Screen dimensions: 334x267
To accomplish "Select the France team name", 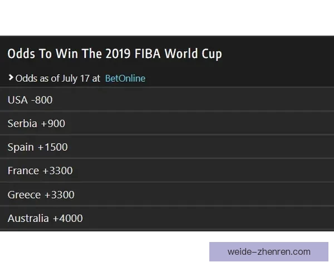I will coord(23,171).
